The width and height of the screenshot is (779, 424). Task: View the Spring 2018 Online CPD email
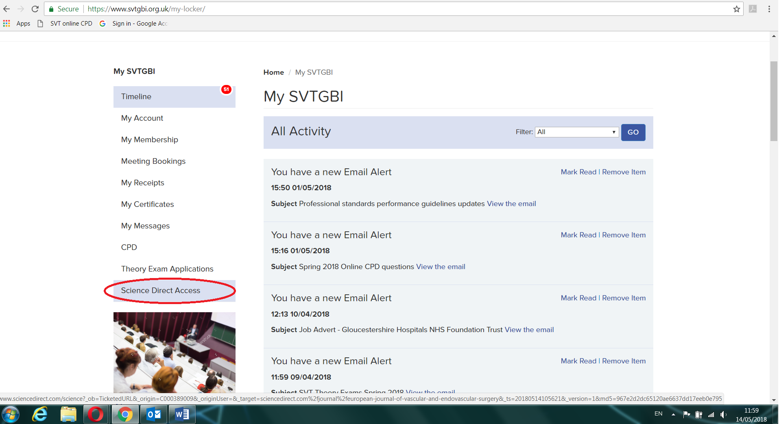click(441, 267)
